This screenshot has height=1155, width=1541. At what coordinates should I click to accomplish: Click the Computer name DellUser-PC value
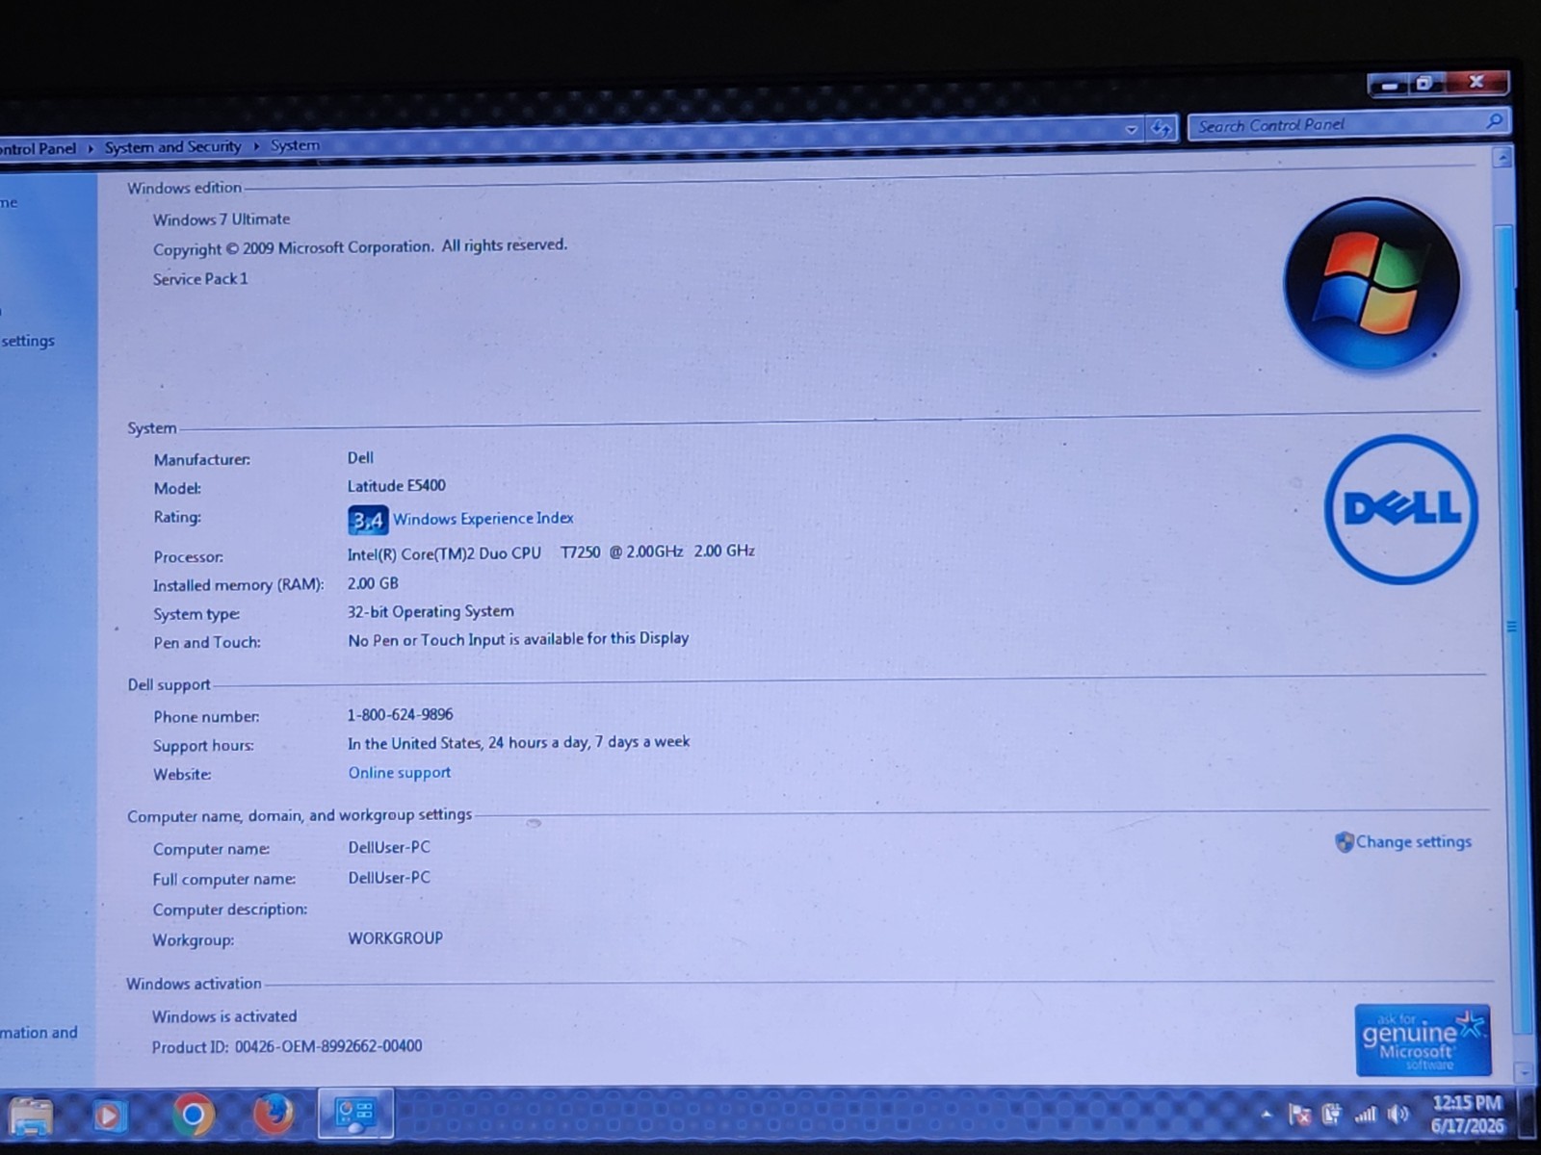pyautogui.click(x=389, y=848)
